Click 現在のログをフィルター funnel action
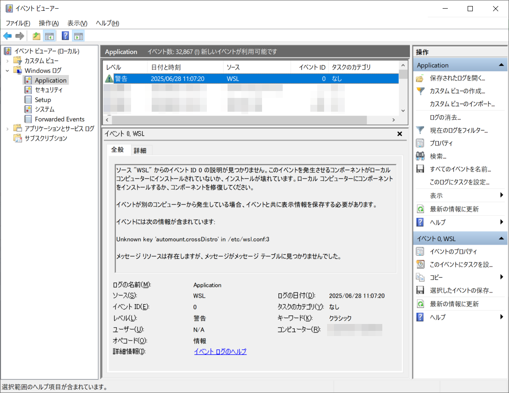This screenshot has width=509, height=393. coord(459,130)
